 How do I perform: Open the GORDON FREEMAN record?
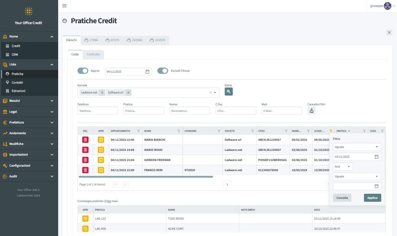(101, 160)
